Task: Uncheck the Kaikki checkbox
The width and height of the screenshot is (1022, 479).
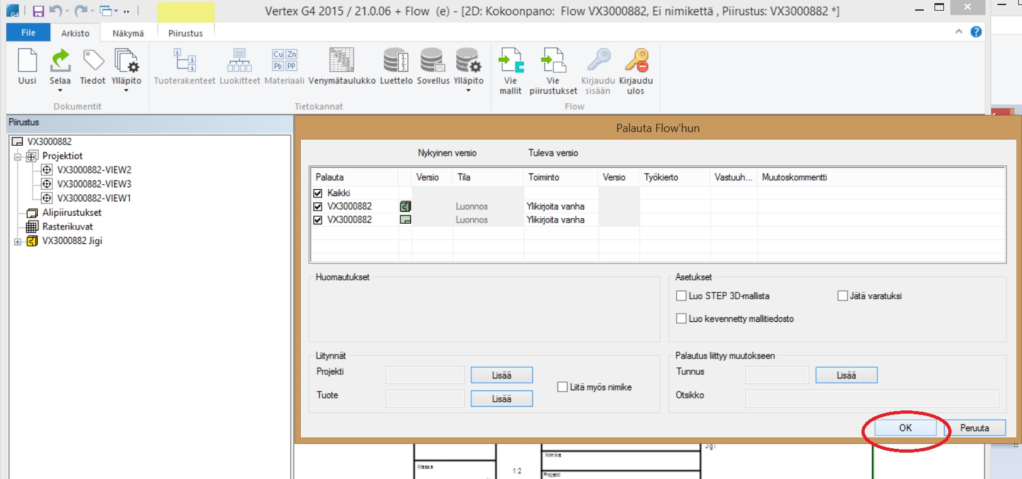Action: [318, 193]
